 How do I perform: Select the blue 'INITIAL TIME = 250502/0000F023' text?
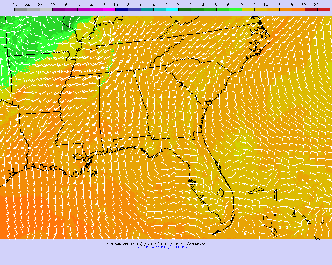[x=159, y=247]
